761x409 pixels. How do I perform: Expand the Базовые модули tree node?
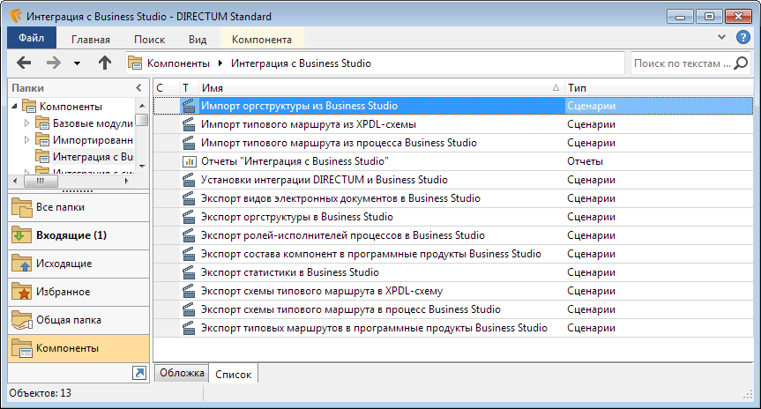[x=26, y=123]
